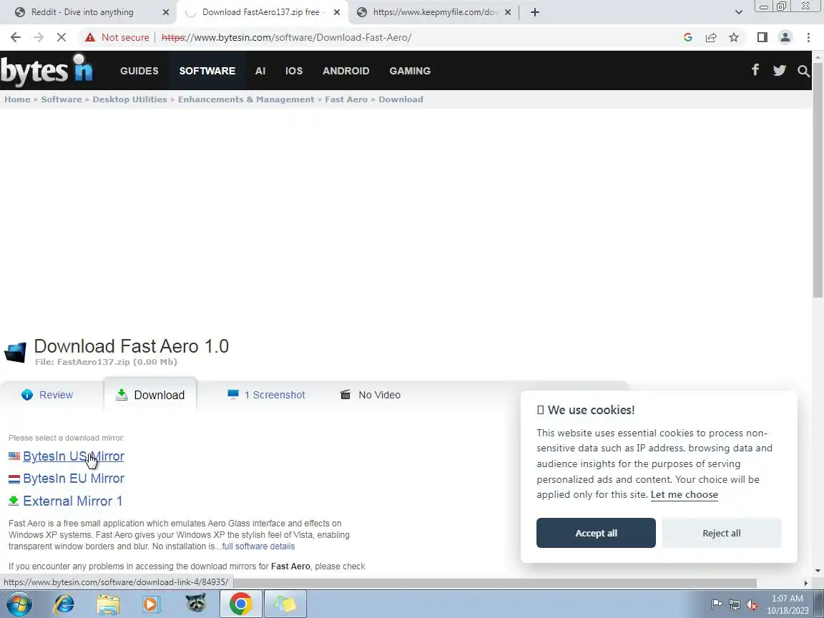824x618 pixels.
Task: Open Windows Start menu orb
Action: pos(19,604)
